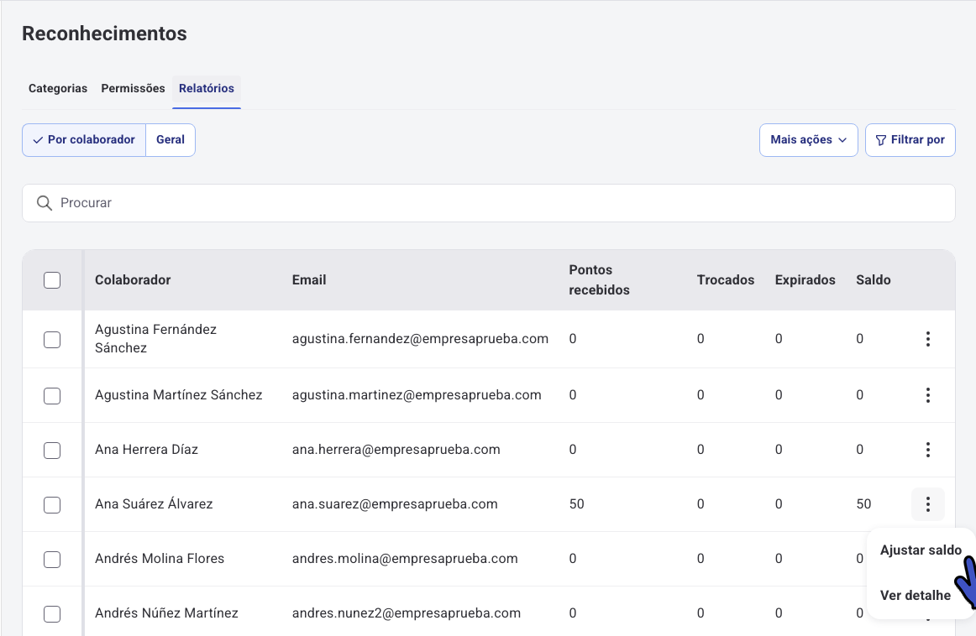Switch to the Geral report view
Screen dimensions: 976x636
171,140
